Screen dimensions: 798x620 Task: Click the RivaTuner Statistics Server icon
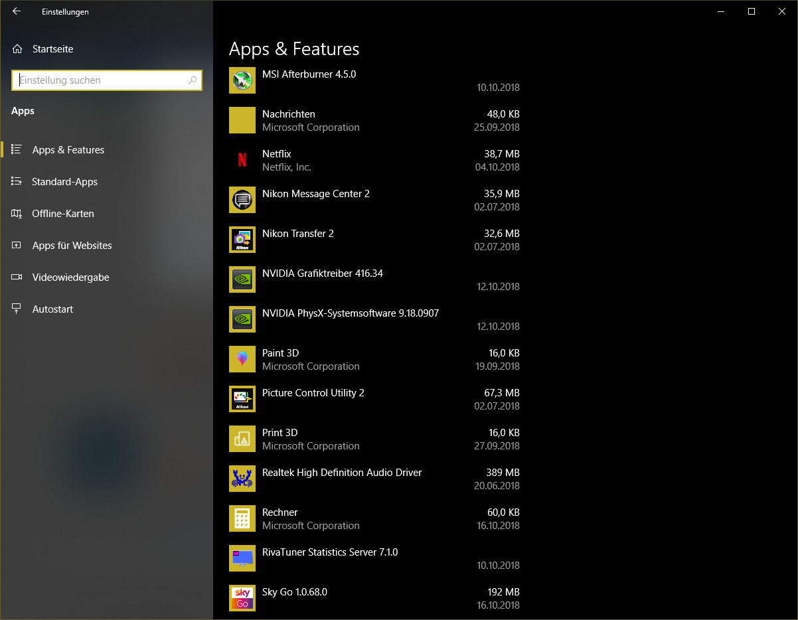pos(242,558)
